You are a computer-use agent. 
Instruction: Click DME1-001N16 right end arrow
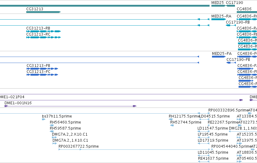(x=135, y=106)
